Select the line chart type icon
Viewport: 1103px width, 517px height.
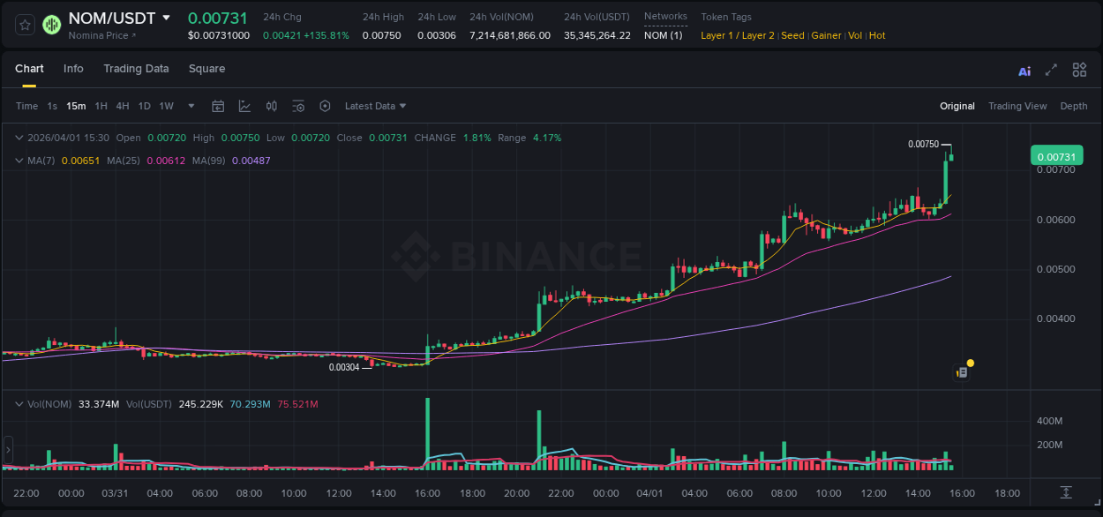click(x=244, y=106)
